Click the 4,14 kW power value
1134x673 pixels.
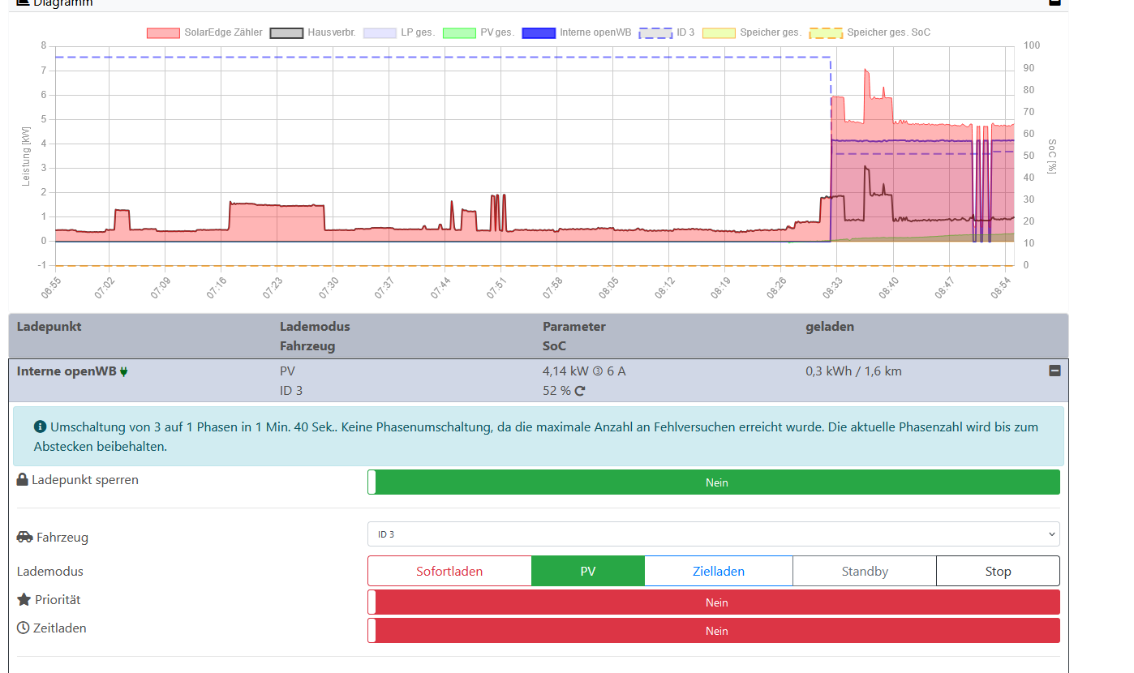[566, 371]
